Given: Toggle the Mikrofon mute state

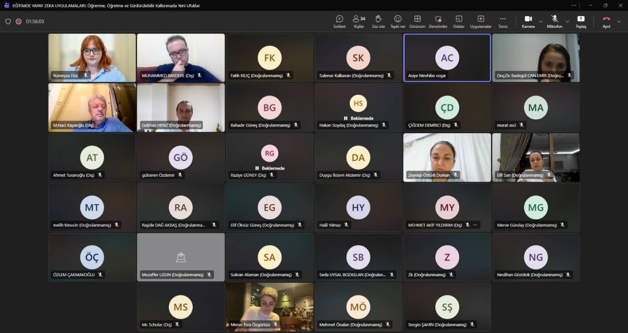Looking at the screenshot, I should coord(555,21).
